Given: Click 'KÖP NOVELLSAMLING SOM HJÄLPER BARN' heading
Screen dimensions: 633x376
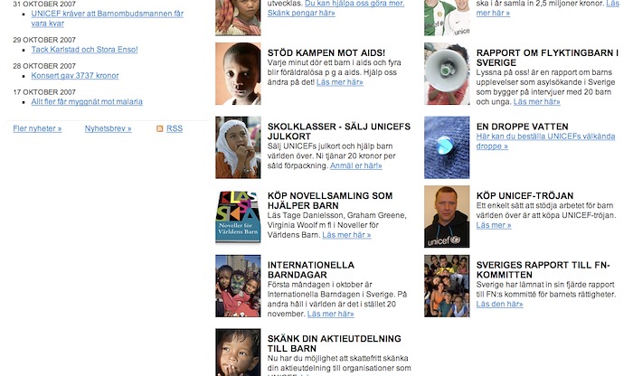Looking at the screenshot, I should [x=330, y=201].
